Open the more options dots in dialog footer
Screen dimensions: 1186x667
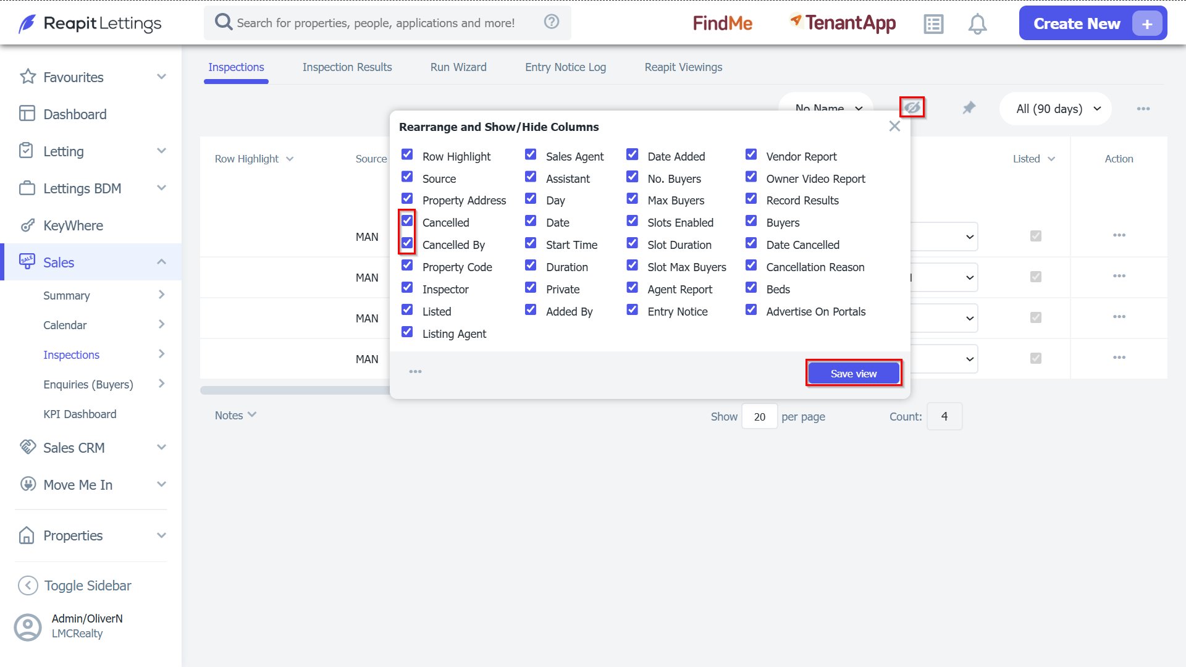(x=415, y=371)
